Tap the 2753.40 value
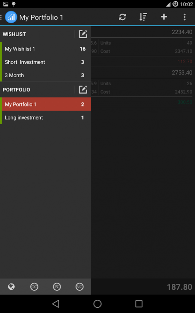Screen dimensions: 195x313 point(182,73)
